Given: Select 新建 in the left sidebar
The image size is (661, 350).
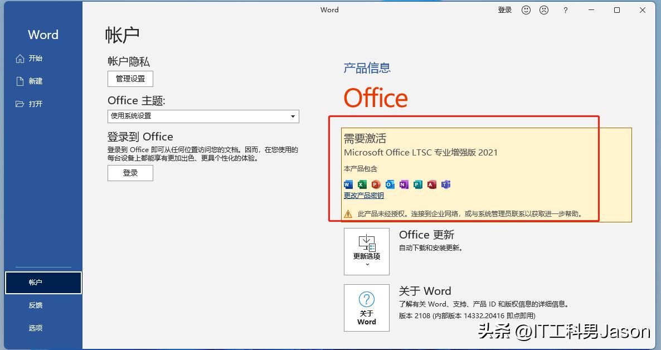Looking at the screenshot, I should tap(35, 81).
